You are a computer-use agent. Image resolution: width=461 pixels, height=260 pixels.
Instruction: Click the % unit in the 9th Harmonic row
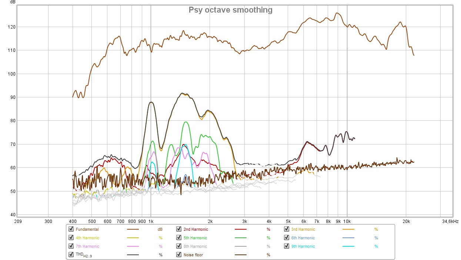pyautogui.click(x=376, y=247)
